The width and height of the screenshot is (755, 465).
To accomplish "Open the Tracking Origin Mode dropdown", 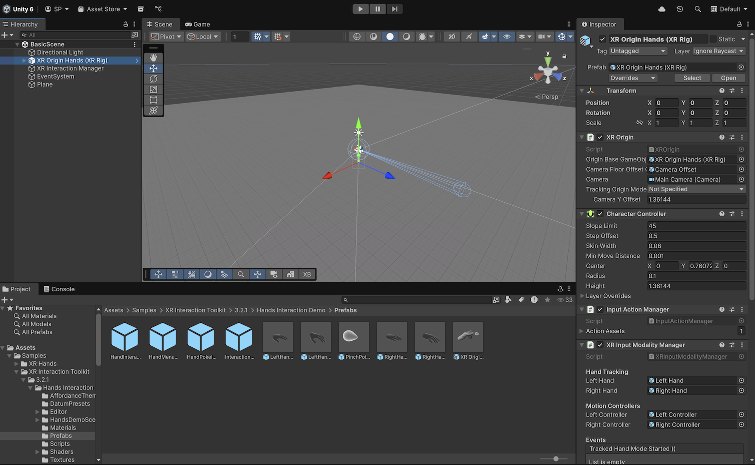I will (696, 189).
